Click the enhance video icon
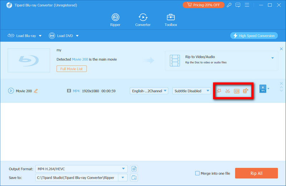 (246, 91)
